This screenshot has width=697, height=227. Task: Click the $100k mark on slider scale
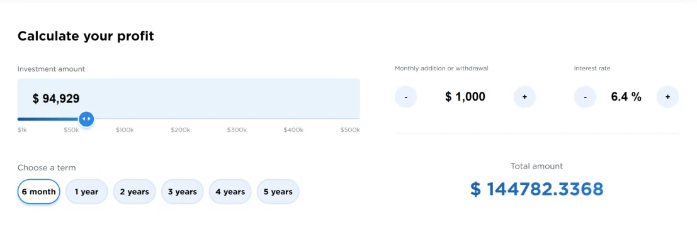pyautogui.click(x=125, y=130)
